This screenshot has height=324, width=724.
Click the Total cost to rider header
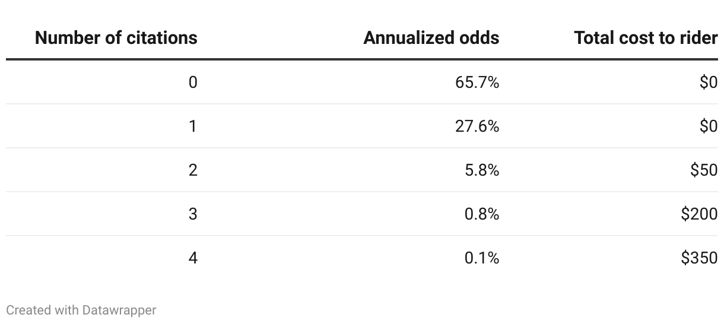tap(646, 38)
